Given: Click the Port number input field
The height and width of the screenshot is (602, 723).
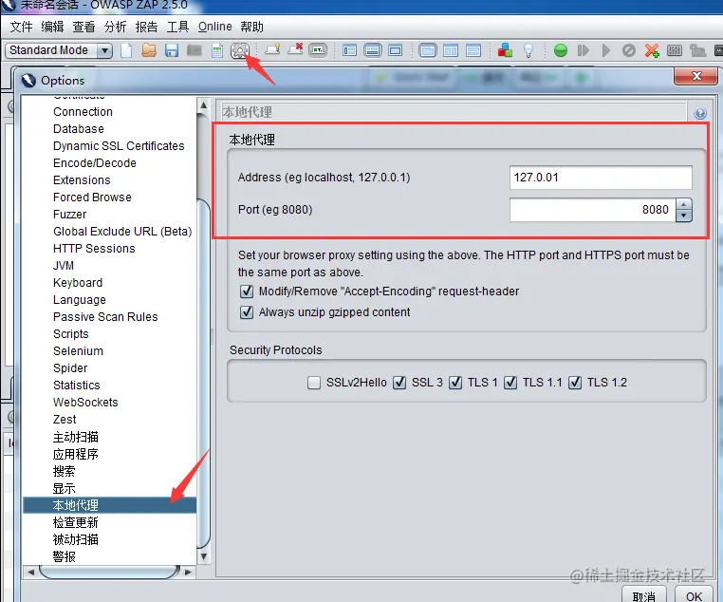Looking at the screenshot, I should (592, 210).
